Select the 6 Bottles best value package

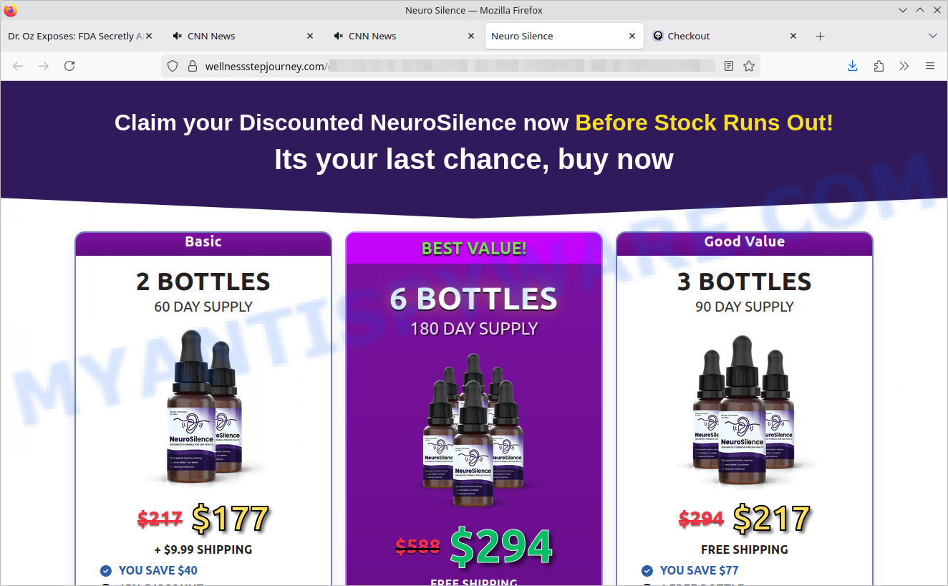[x=473, y=409]
